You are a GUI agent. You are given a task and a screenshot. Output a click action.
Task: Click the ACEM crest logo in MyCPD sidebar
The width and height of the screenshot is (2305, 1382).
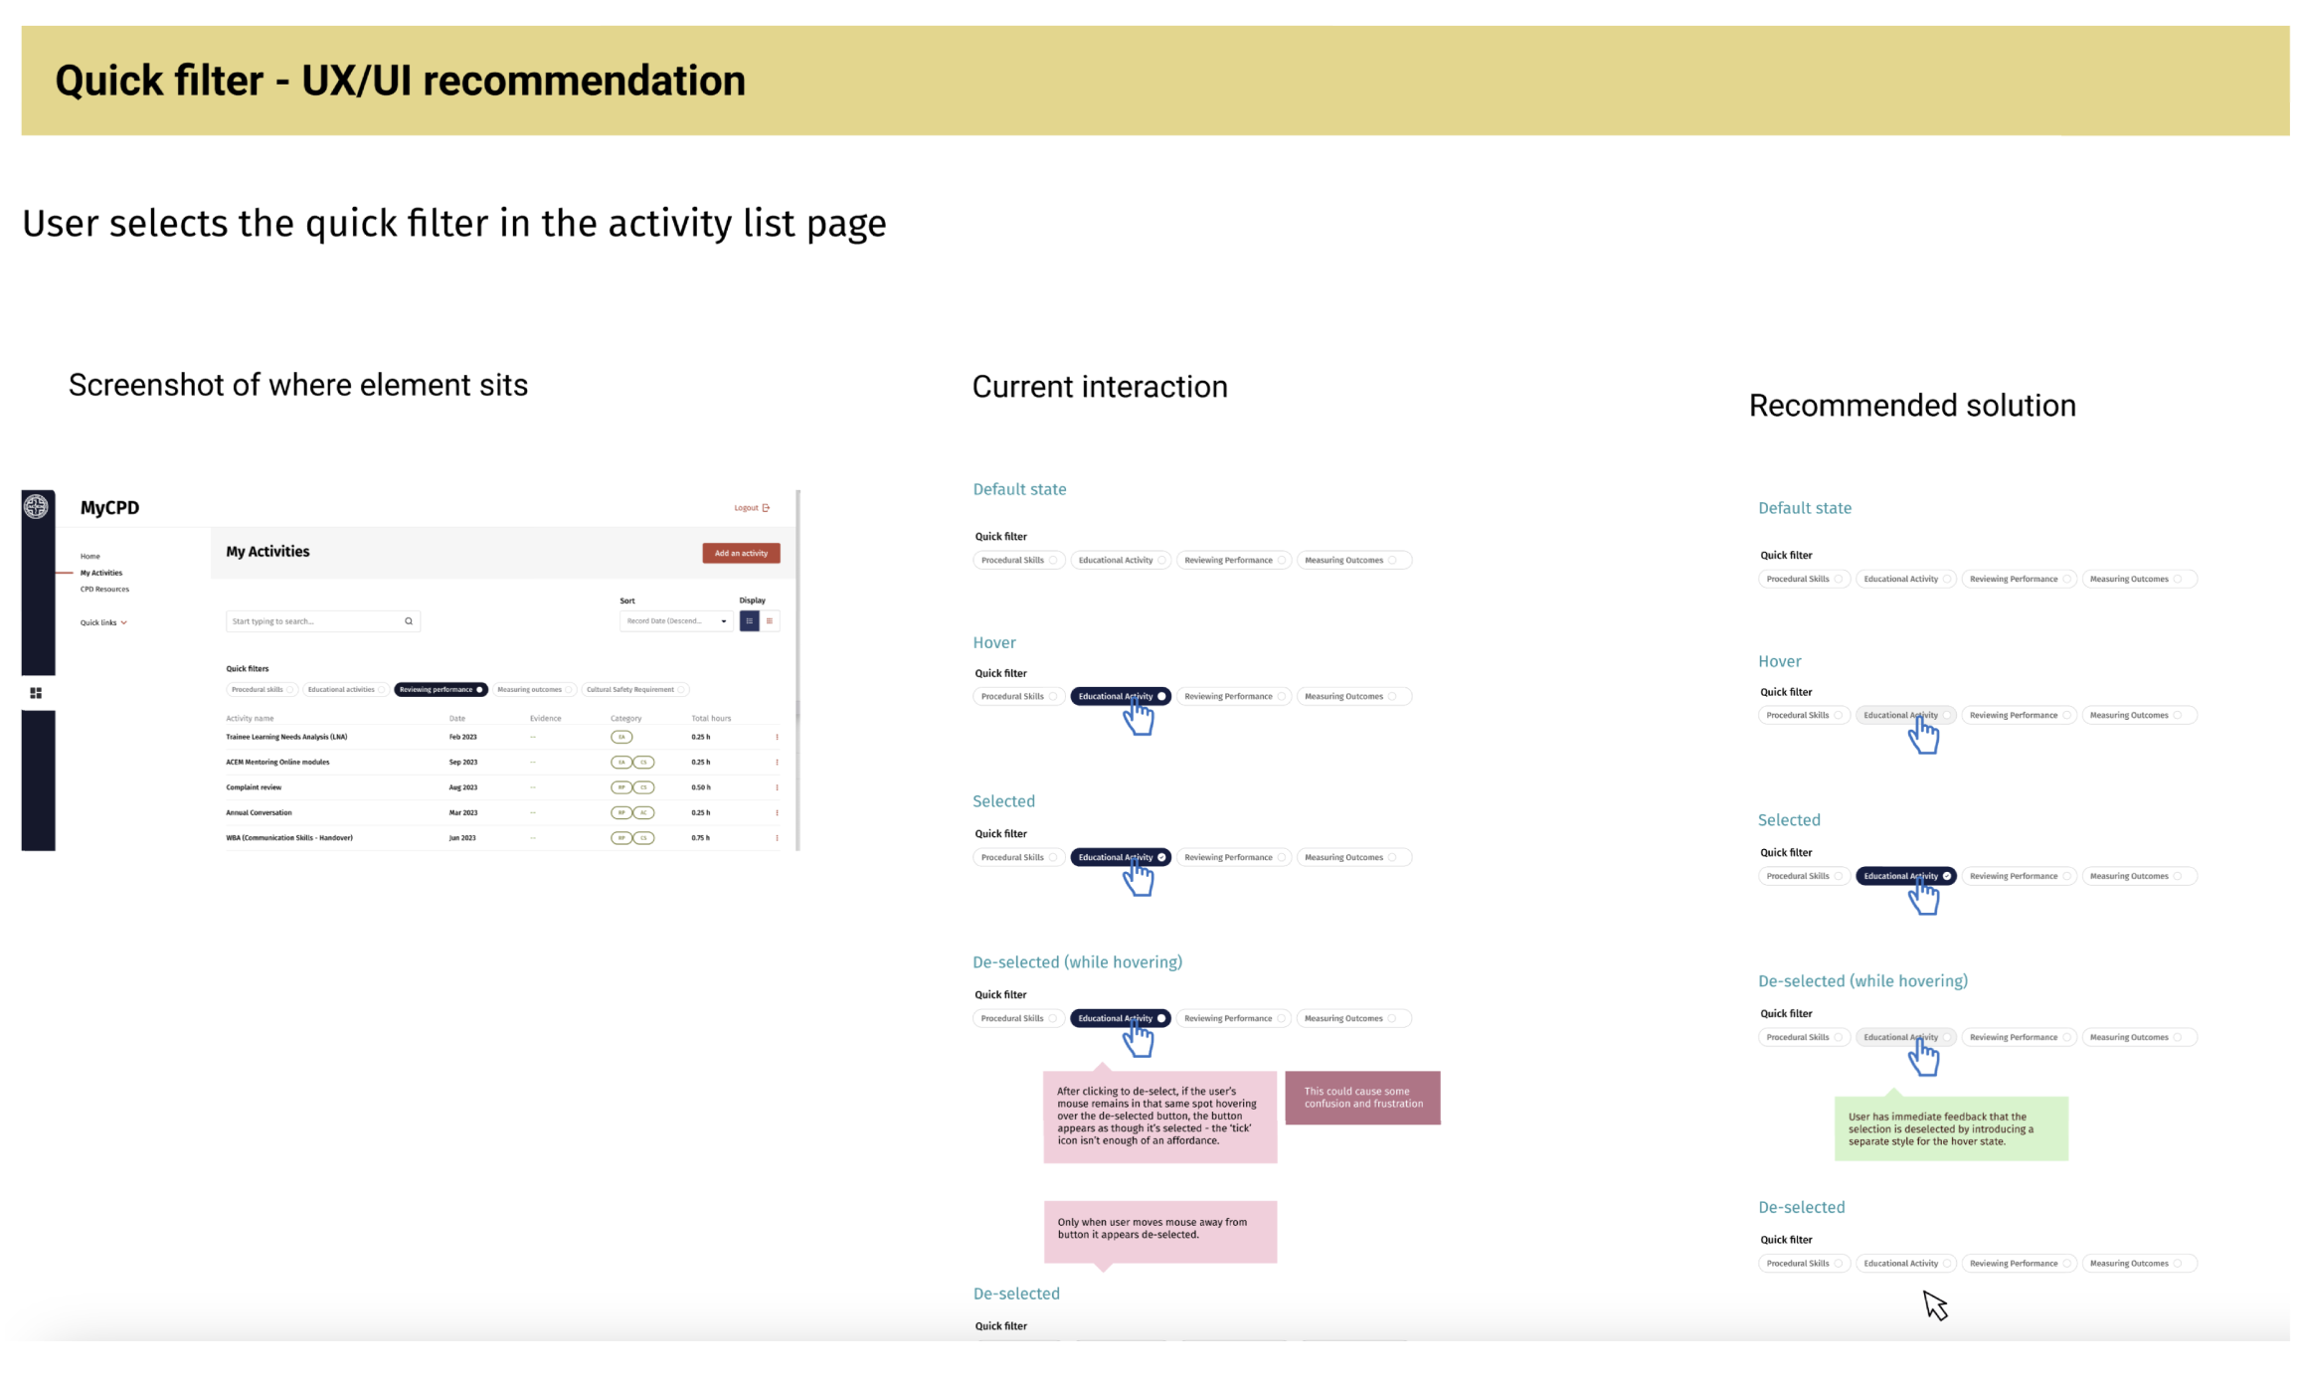click(37, 507)
